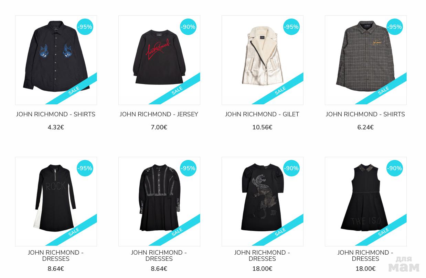View the panther-print black dress photo
Image resolution: width=426 pixels, height=278 pixels.
pos(263,201)
